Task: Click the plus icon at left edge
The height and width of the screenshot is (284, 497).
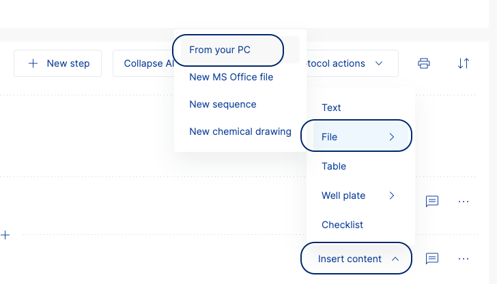Action: pyautogui.click(x=5, y=235)
